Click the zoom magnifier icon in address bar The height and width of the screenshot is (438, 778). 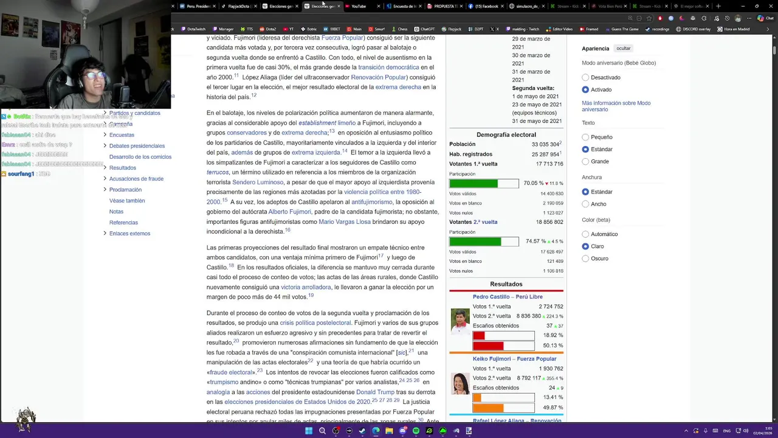[630, 18]
